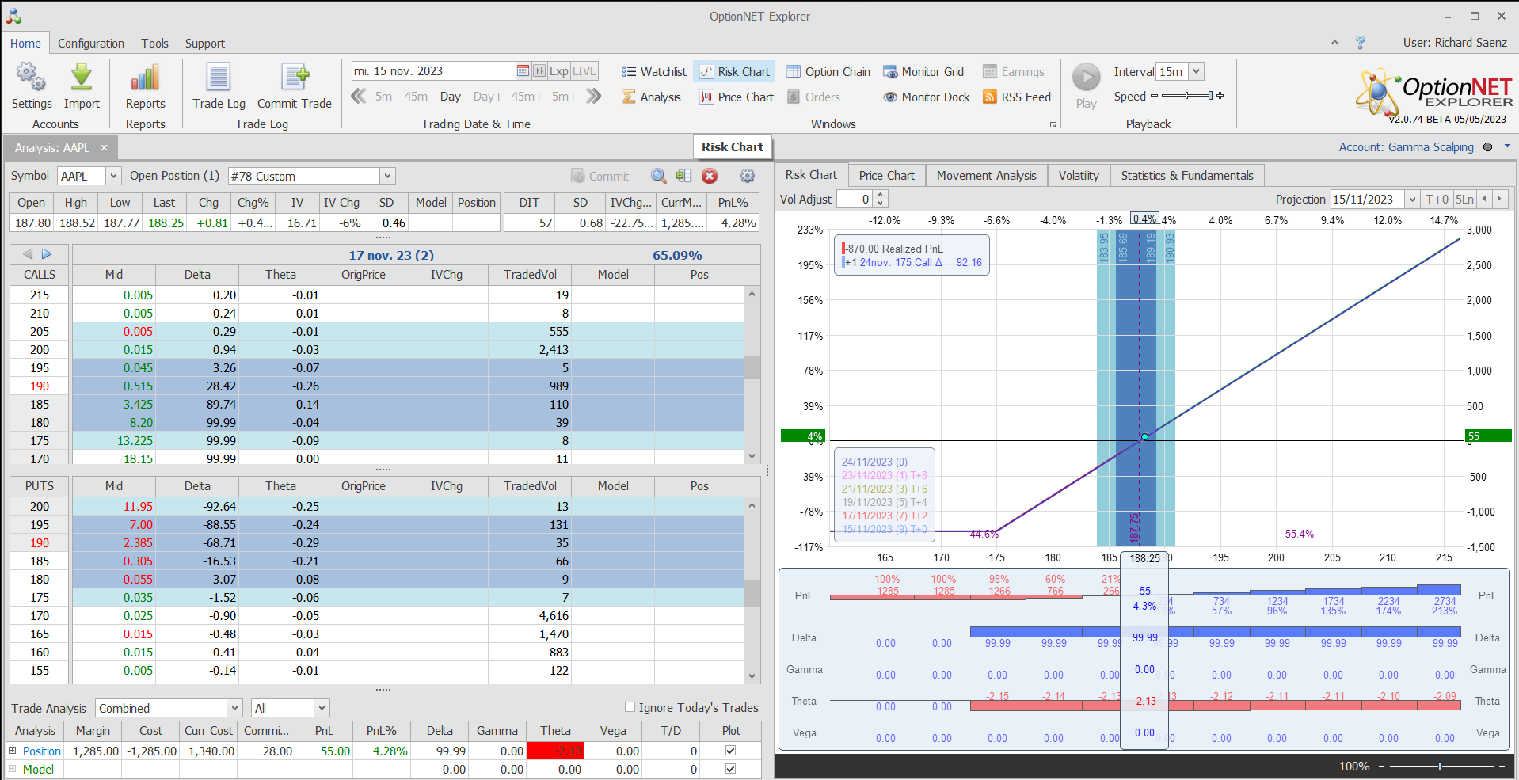Click the Play playback button

[1087, 86]
